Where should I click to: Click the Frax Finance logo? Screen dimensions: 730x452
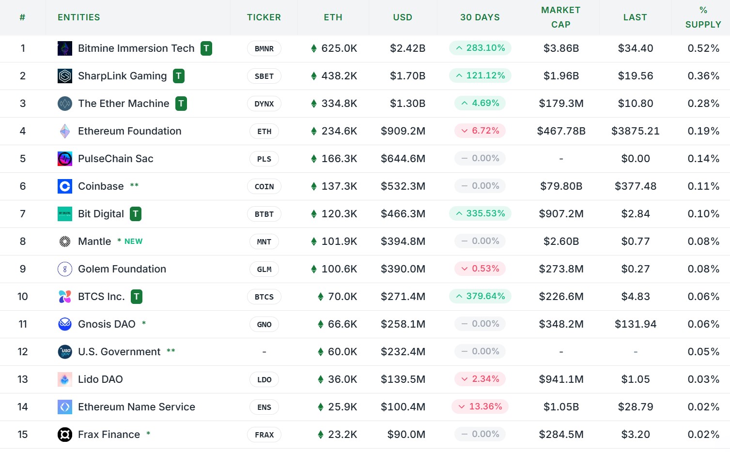pyautogui.click(x=64, y=435)
